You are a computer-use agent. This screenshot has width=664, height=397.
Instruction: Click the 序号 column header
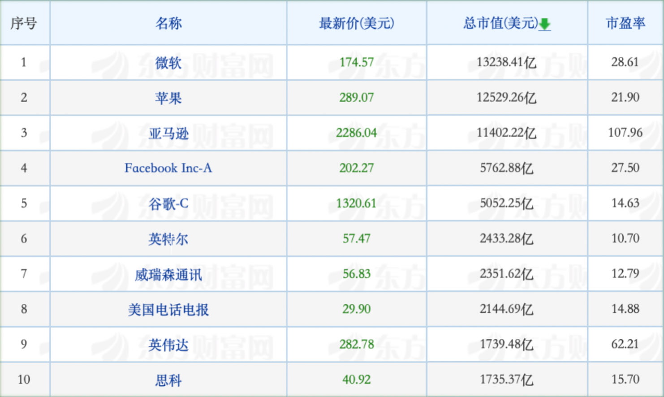click(x=24, y=23)
